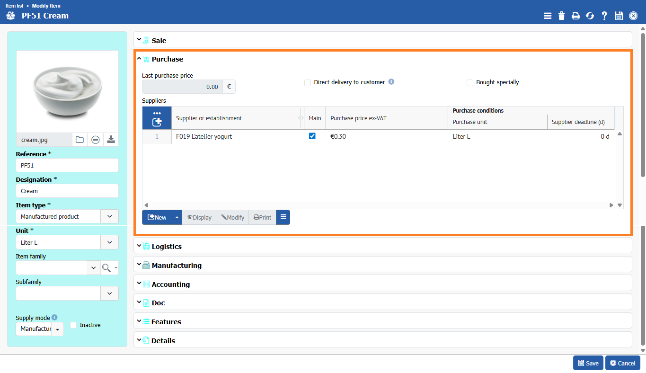Remove image using minus circle icon
Screen dimensions: 646x373
pos(95,140)
